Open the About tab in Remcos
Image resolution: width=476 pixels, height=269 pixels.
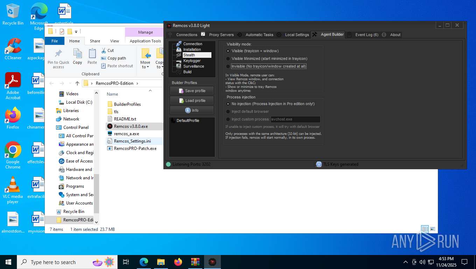click(392, 35)
